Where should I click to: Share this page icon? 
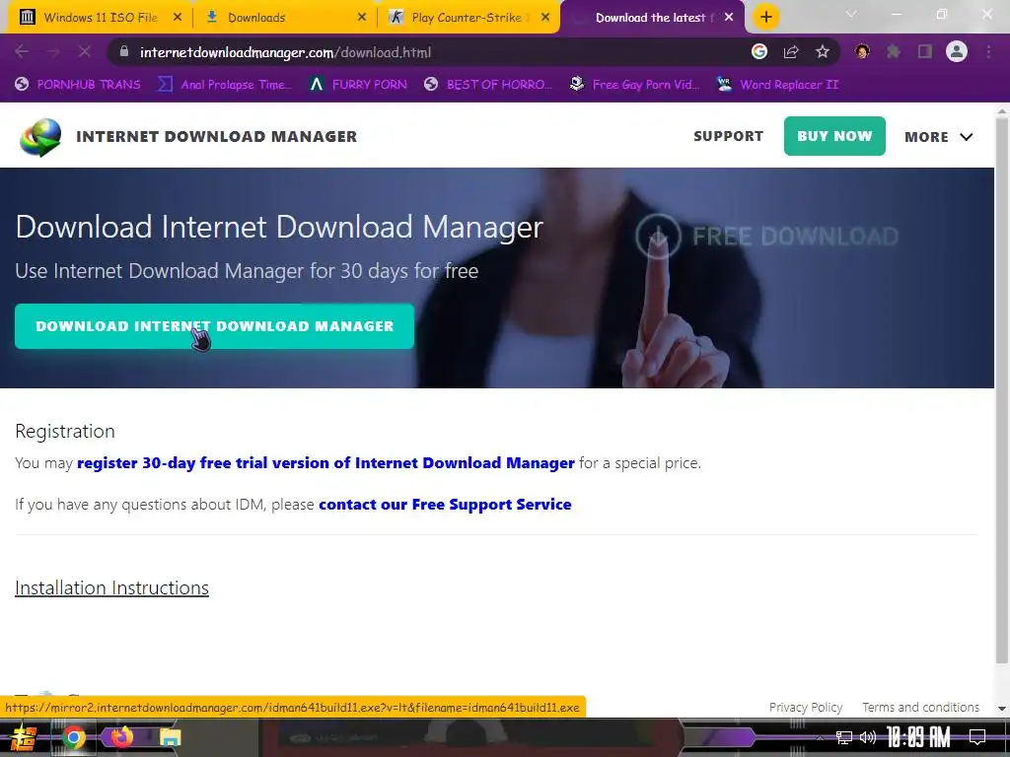coord(791,52)
